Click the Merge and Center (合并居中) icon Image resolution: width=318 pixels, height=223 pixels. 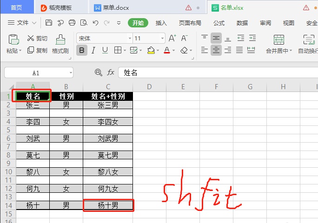point(279,39)
